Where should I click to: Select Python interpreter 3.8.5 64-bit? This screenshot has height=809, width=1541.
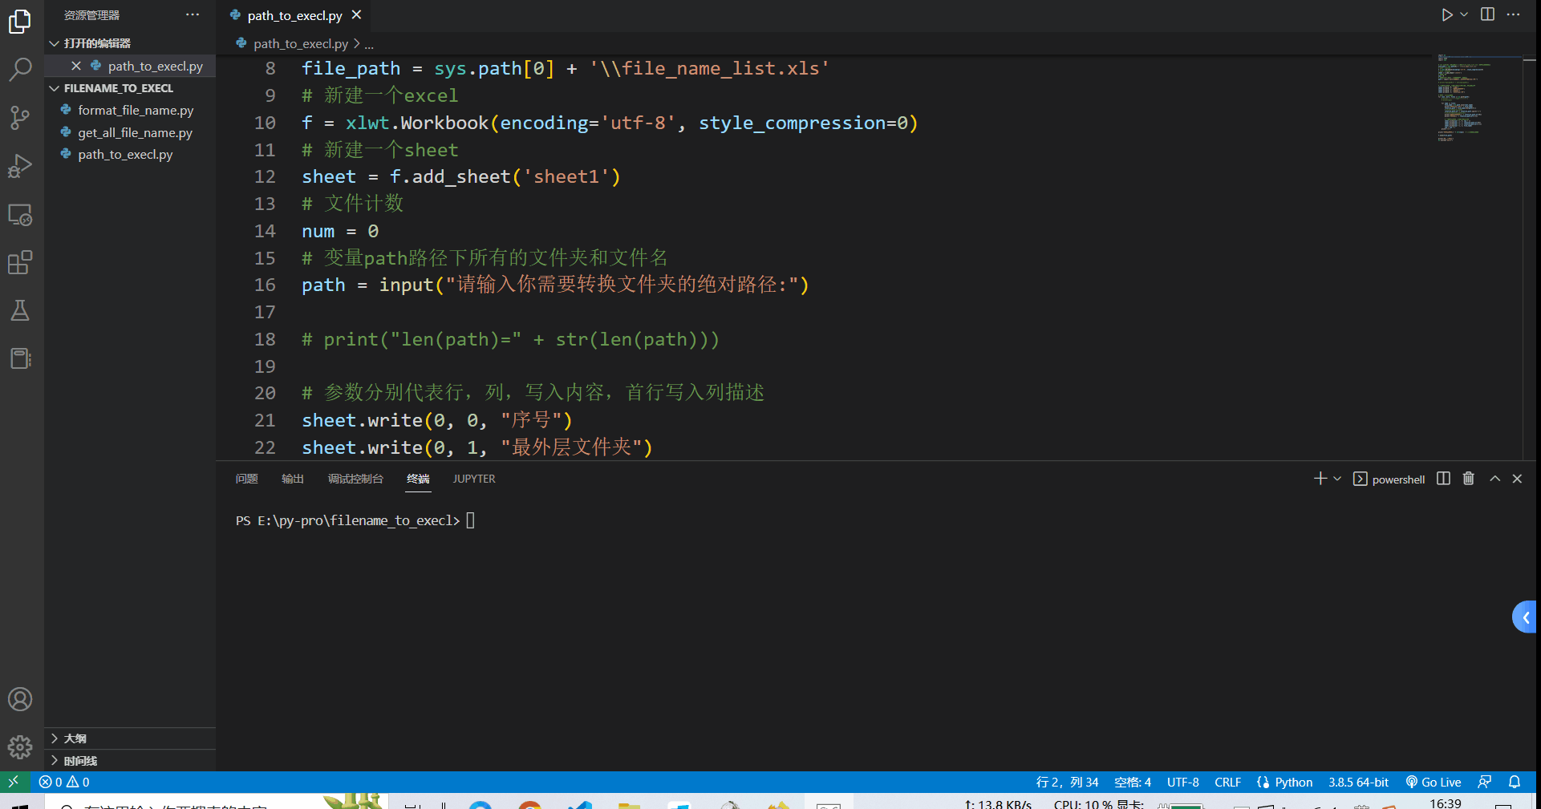coord(1358,782)
